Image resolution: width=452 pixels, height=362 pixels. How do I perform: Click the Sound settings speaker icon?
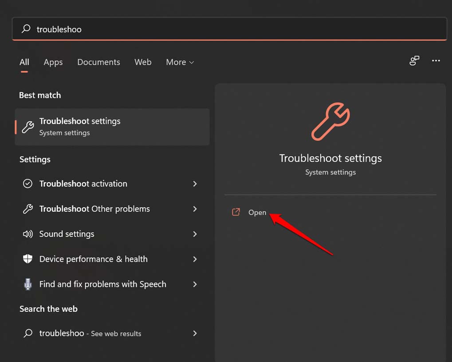[28, 234]
